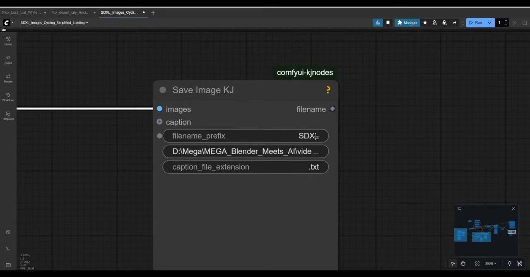Click the filename_prefix input socket
This screenshot has height=277, width=530.
[x=159, y=136]
